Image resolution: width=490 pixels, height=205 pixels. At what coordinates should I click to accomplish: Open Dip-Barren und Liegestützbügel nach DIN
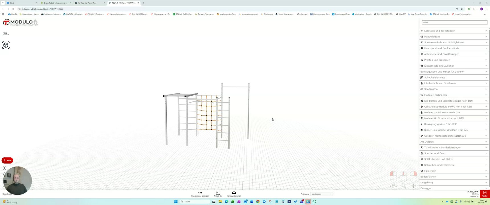(454, 101)
